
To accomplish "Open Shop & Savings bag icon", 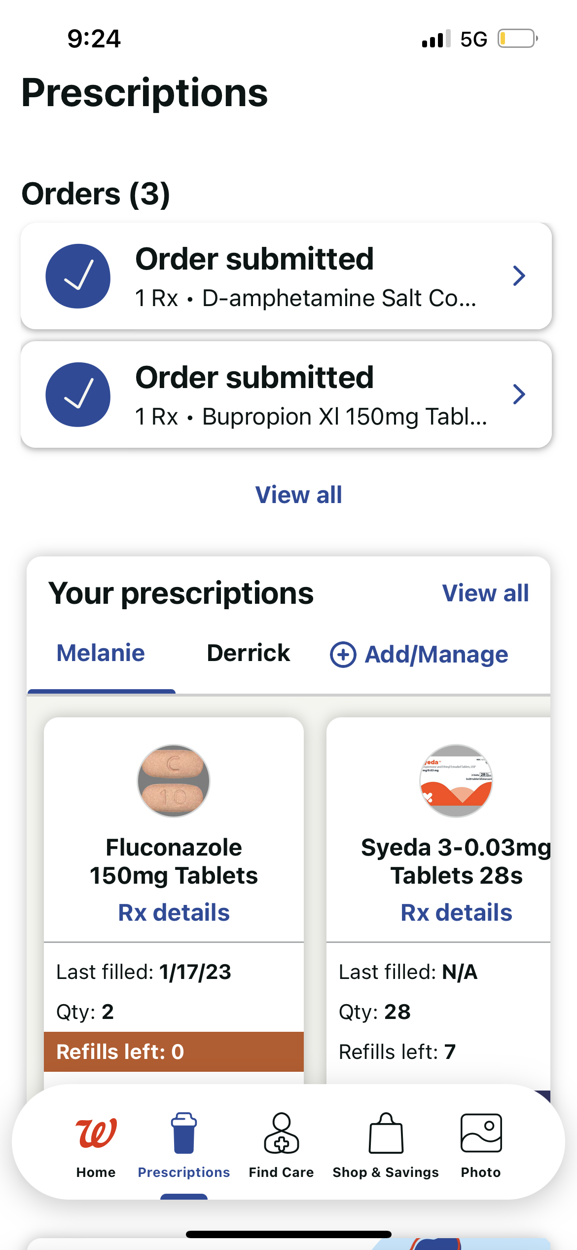I will 386,1133.
